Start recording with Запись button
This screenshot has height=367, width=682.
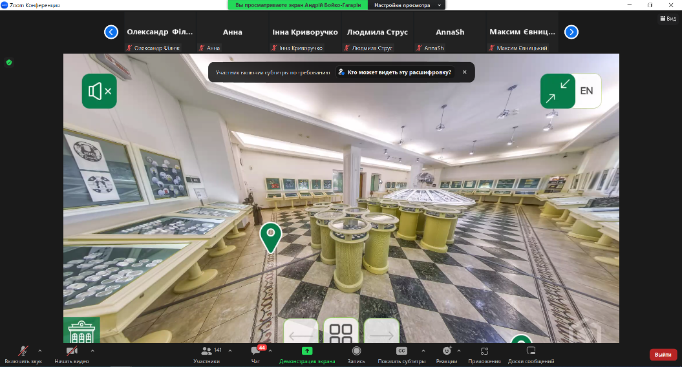[x=356, y=355]
